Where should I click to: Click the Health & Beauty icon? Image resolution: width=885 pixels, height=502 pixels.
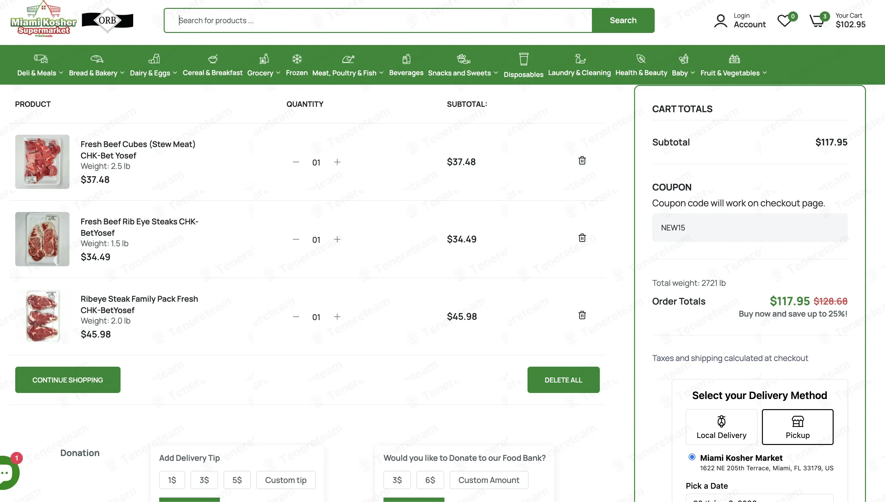pos(641,59)
